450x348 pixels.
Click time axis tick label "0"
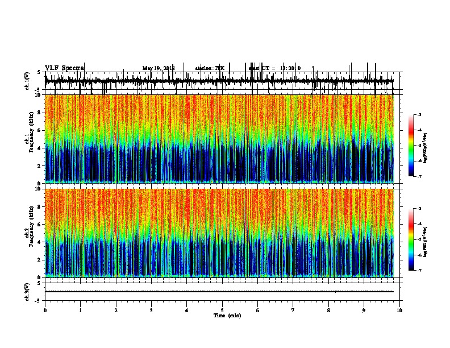[45, 310]
